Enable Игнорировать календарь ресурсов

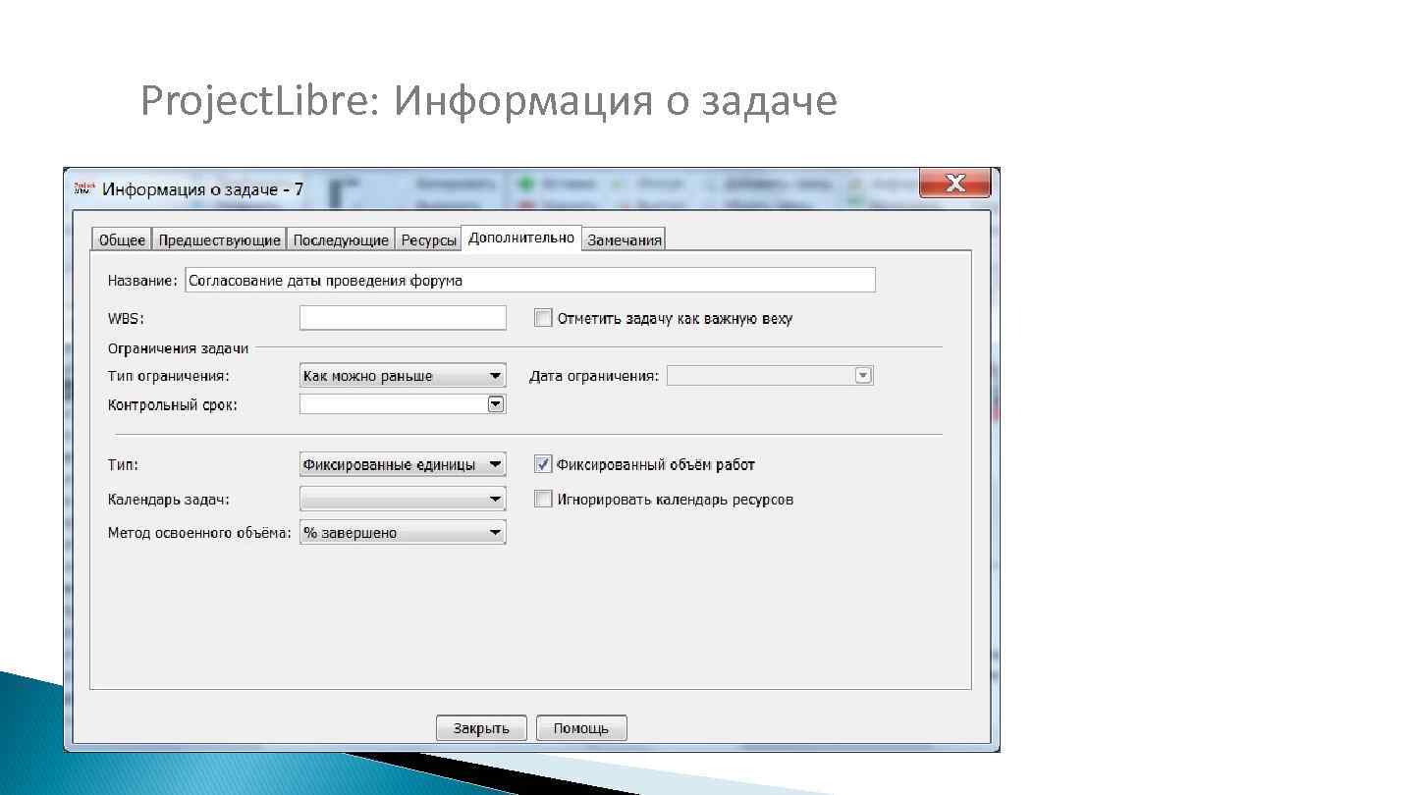pos(543,499)
